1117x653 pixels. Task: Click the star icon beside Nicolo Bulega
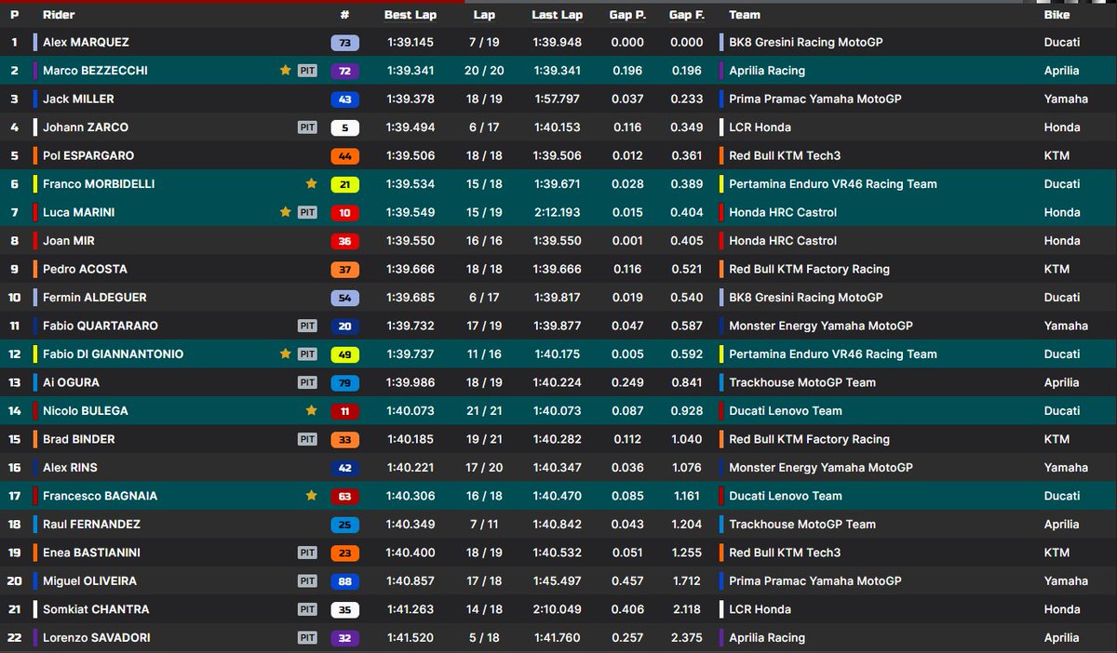tap(311, 411)
